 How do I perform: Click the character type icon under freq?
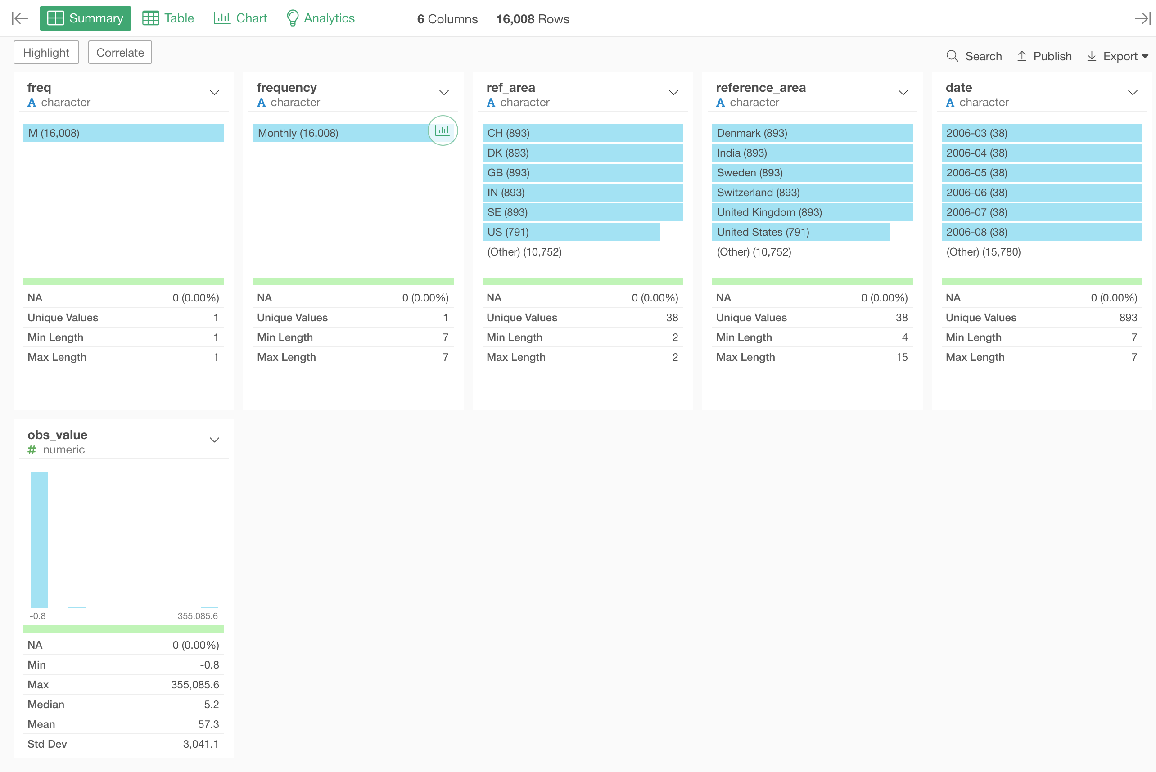(32, 103)
